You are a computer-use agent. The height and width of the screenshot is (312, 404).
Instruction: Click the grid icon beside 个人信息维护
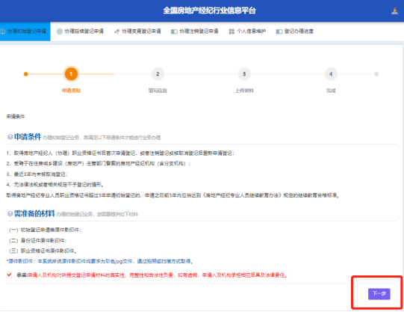pos(231,31)
